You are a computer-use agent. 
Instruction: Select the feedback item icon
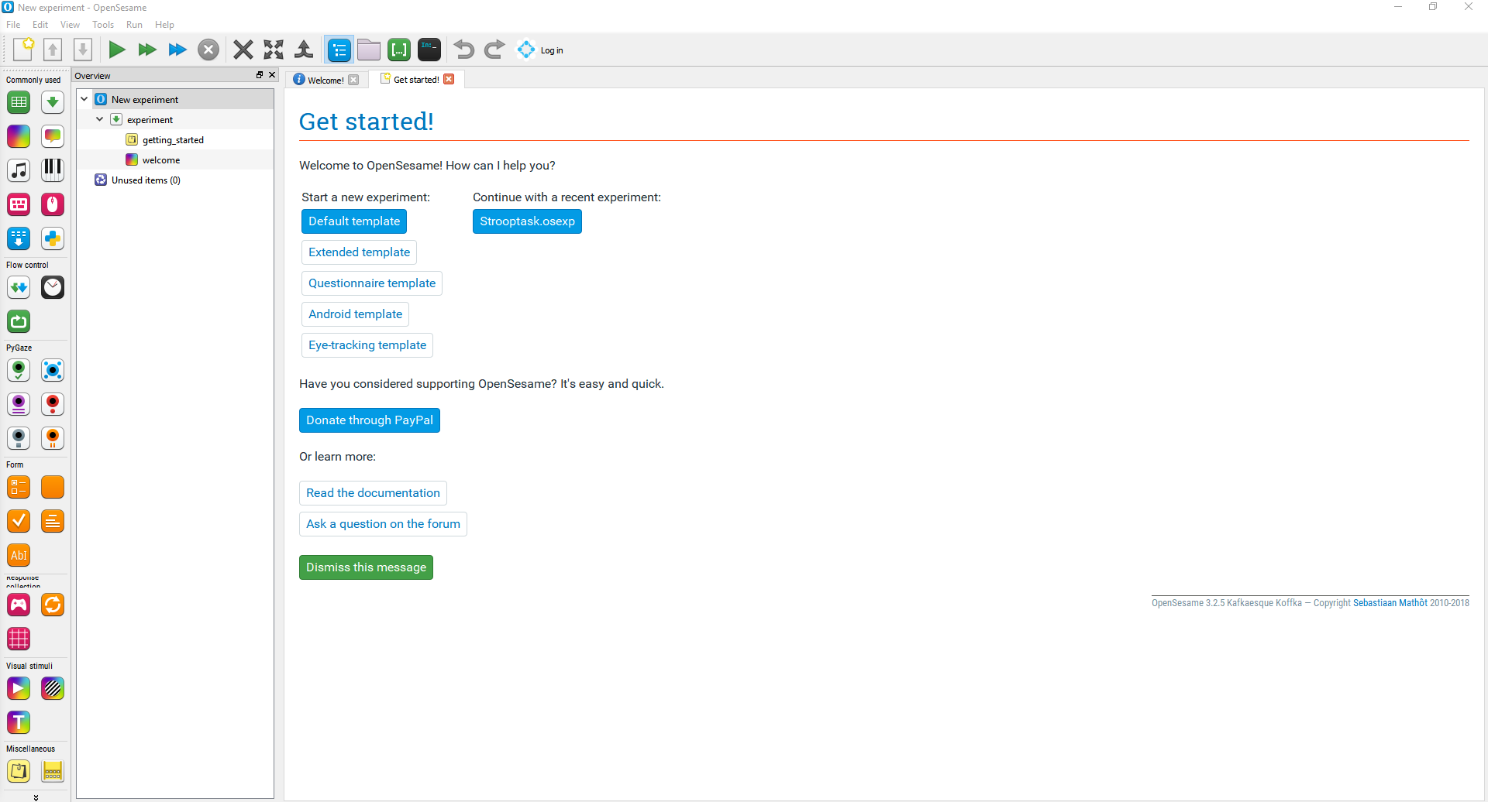pos(53,136)
